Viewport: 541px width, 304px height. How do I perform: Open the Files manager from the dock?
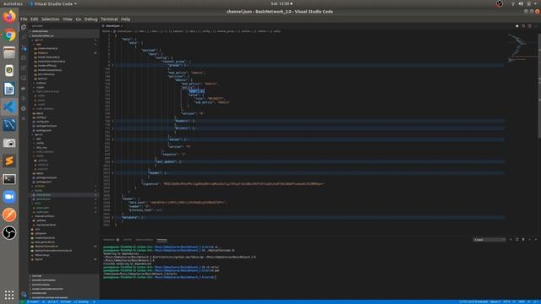coord(9,52)
